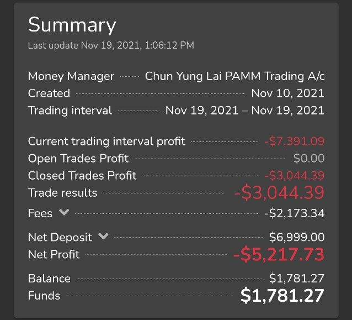The width and height of the screenshot is (352, 320).
Task: Click the Current trading interval profit value
Action: tap(294, 141)
